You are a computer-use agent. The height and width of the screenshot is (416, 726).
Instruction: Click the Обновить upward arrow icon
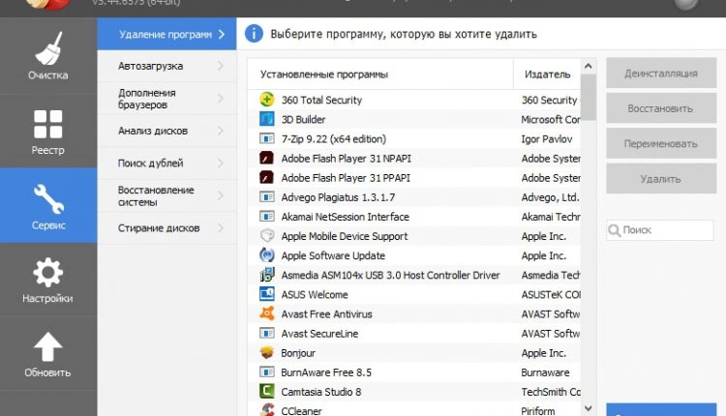(x=47, y=346)
